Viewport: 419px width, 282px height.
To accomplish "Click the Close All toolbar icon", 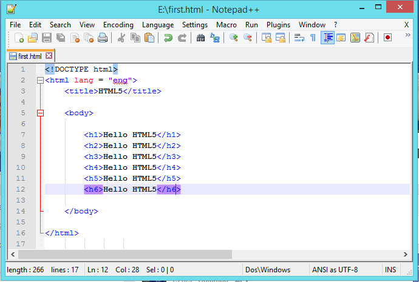I will [89, 38].
